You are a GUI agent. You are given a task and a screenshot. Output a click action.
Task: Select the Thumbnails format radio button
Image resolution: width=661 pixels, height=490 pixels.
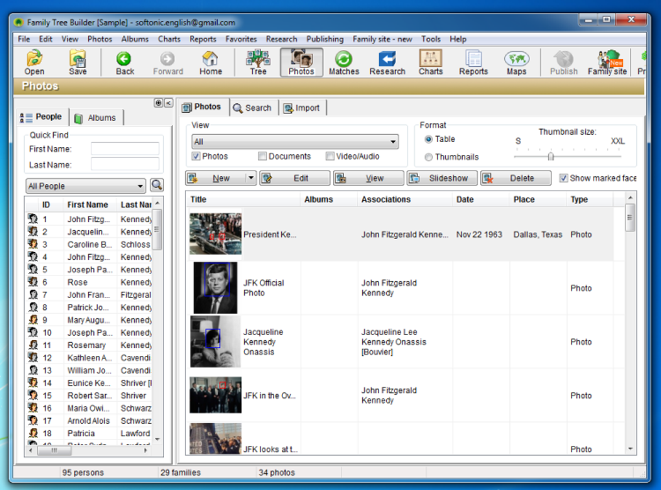(x=428, y=157)
